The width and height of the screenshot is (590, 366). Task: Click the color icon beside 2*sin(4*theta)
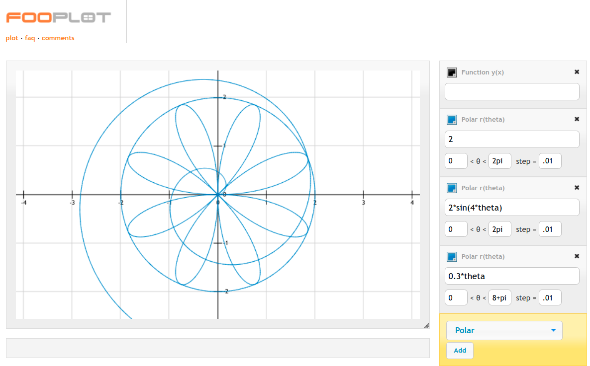452,188
